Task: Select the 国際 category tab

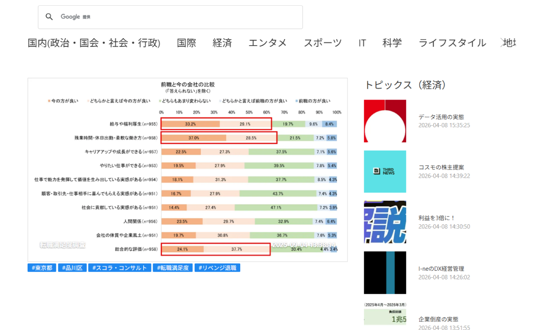Action: click(x=186, y=43)
